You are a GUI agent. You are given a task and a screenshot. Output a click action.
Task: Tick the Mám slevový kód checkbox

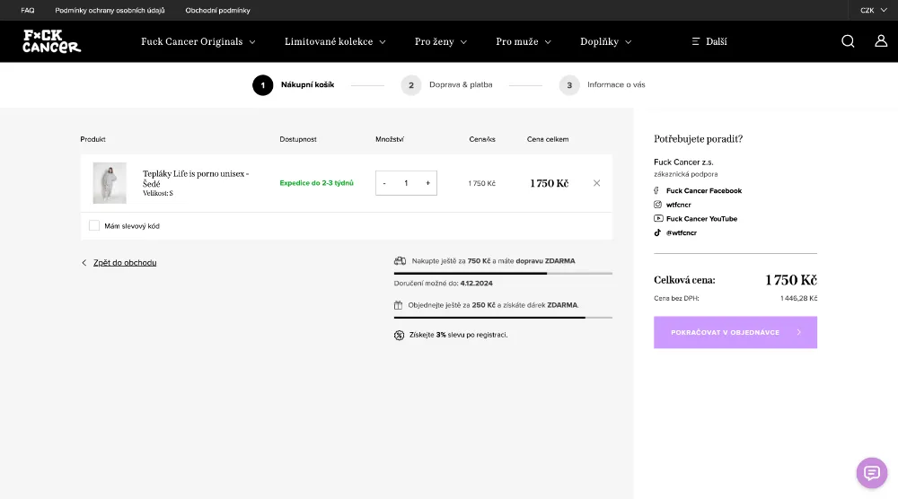[94, 225]
